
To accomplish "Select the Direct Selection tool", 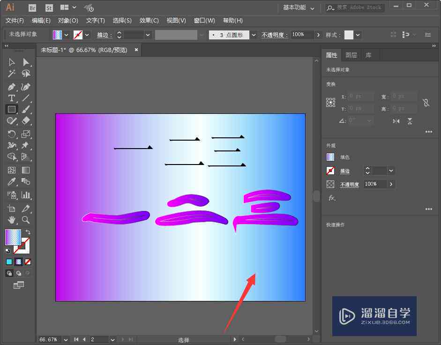I will pyautogui.click(x=26, y=62).
